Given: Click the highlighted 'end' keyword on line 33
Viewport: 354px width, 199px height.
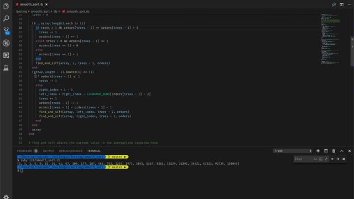Looking at the screenshot, I should coord(38,59).
